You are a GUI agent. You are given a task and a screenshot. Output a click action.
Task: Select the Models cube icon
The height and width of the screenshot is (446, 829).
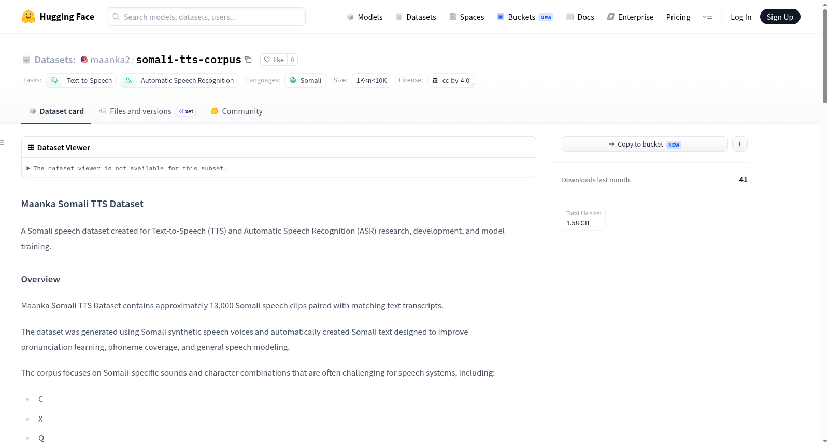click(350, 17)
